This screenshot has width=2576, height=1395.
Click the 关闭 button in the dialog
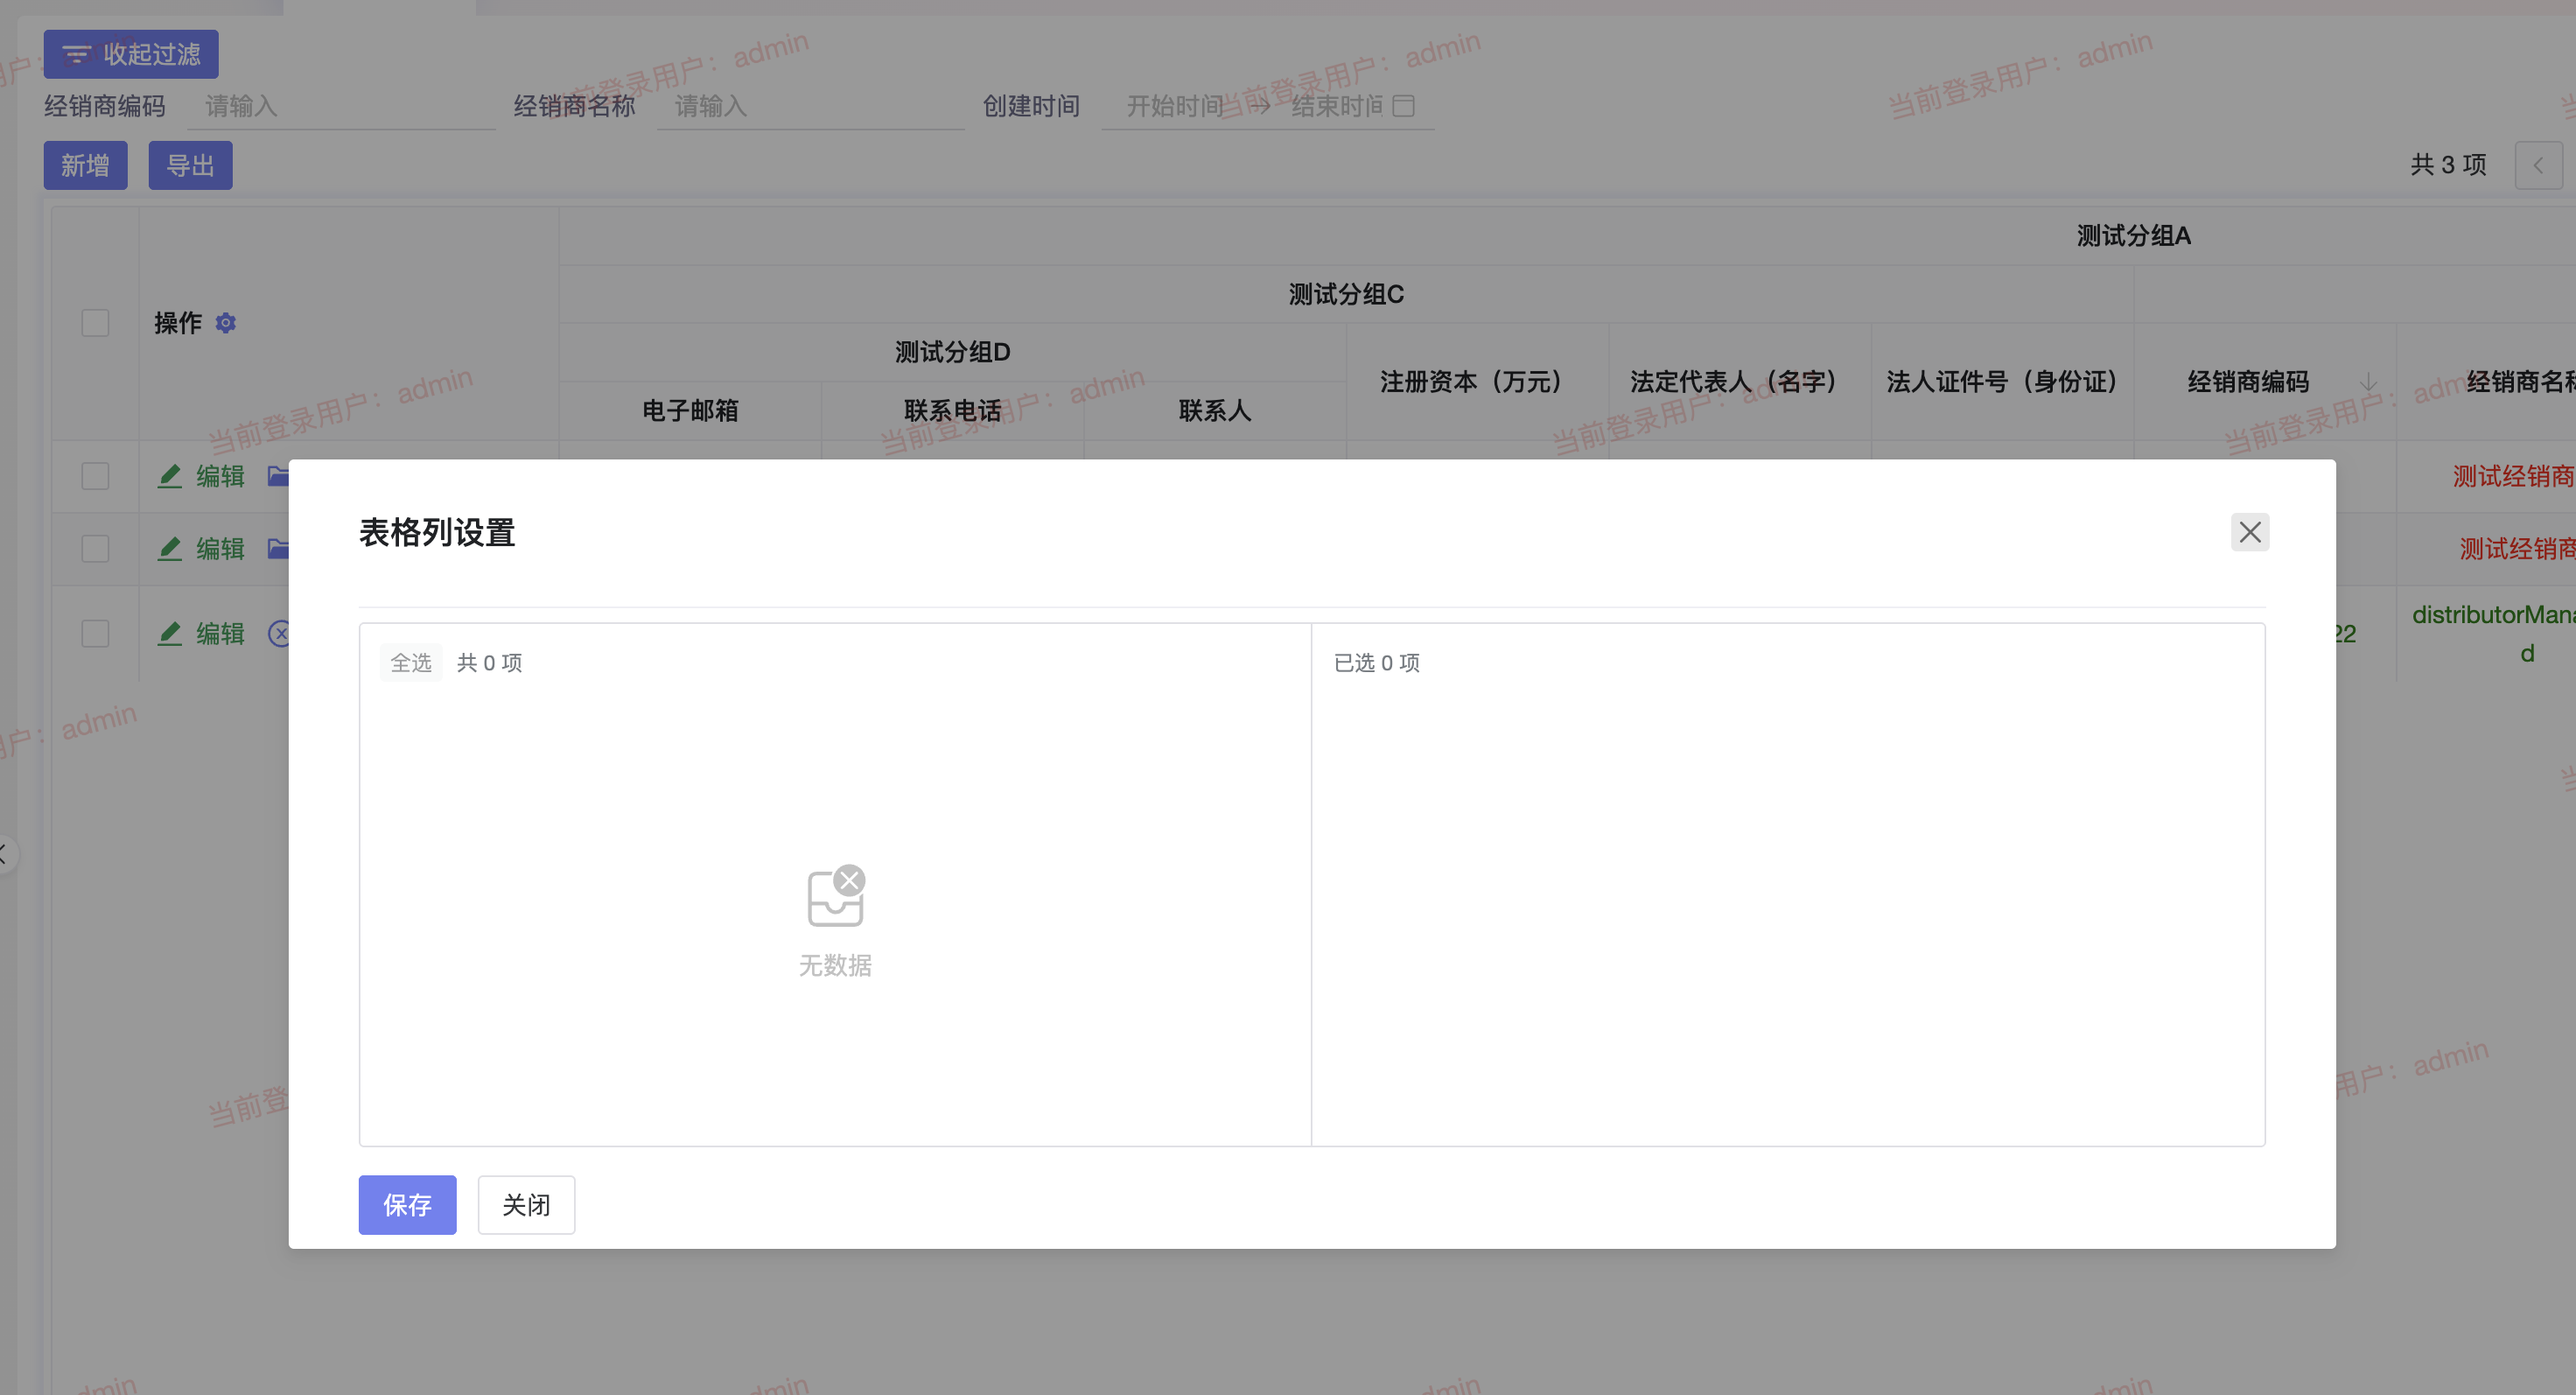point(526,1204)
